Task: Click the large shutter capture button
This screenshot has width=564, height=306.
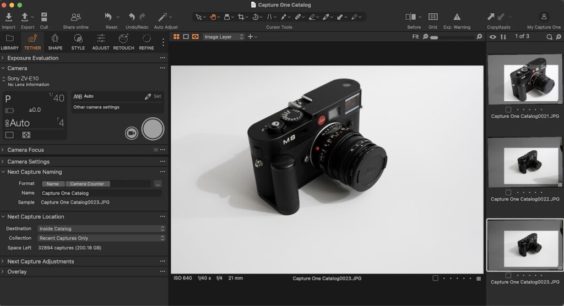Action: (x=153, y=129)
